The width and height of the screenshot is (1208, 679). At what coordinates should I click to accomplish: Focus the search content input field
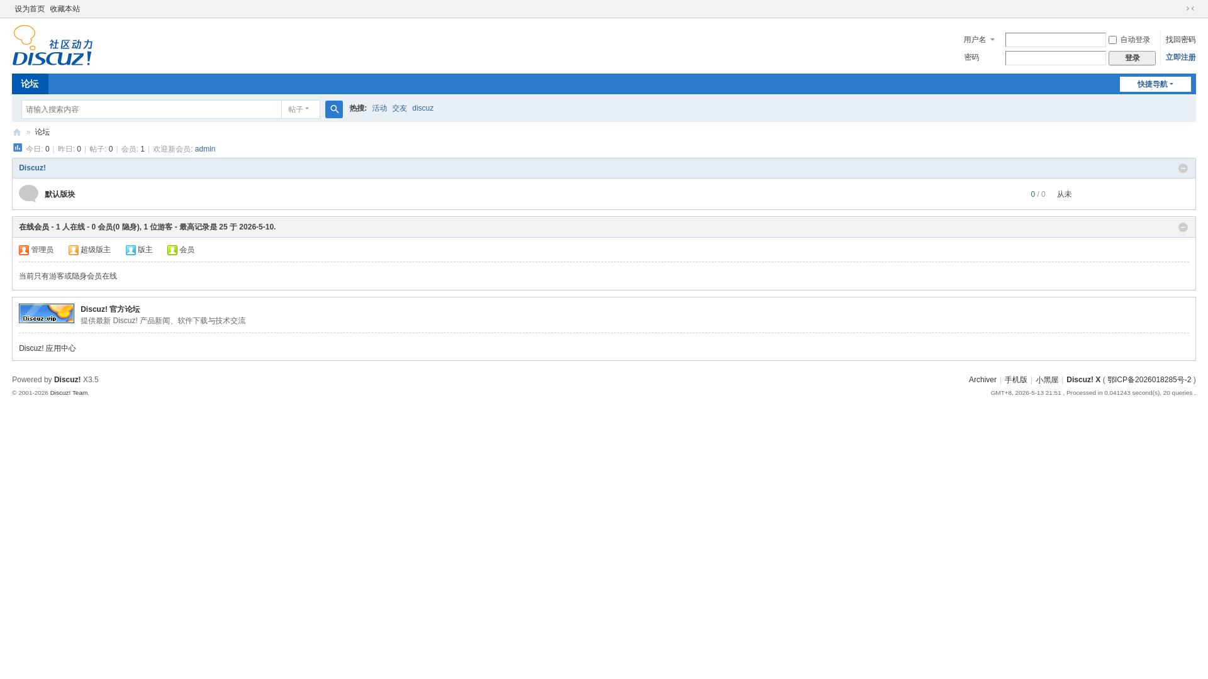tap(152, 109)
